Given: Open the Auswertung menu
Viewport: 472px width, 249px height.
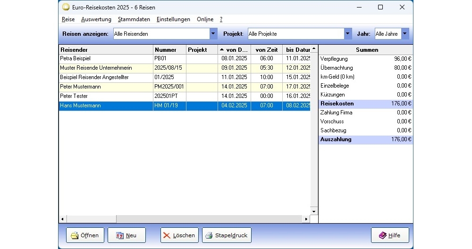Looking at the screenshot, I should [x=96, y=19].
